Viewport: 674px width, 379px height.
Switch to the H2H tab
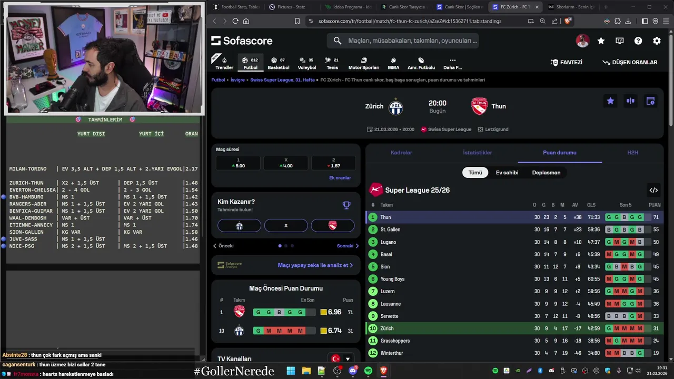(x=632, y=153)
